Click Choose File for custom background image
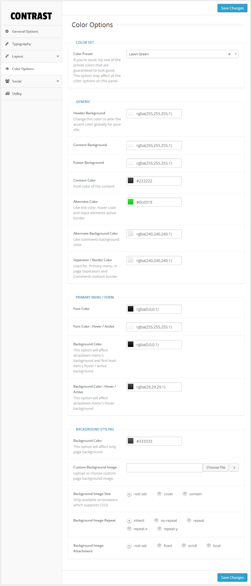Screen dimensions: 251x586 [216, 467]
